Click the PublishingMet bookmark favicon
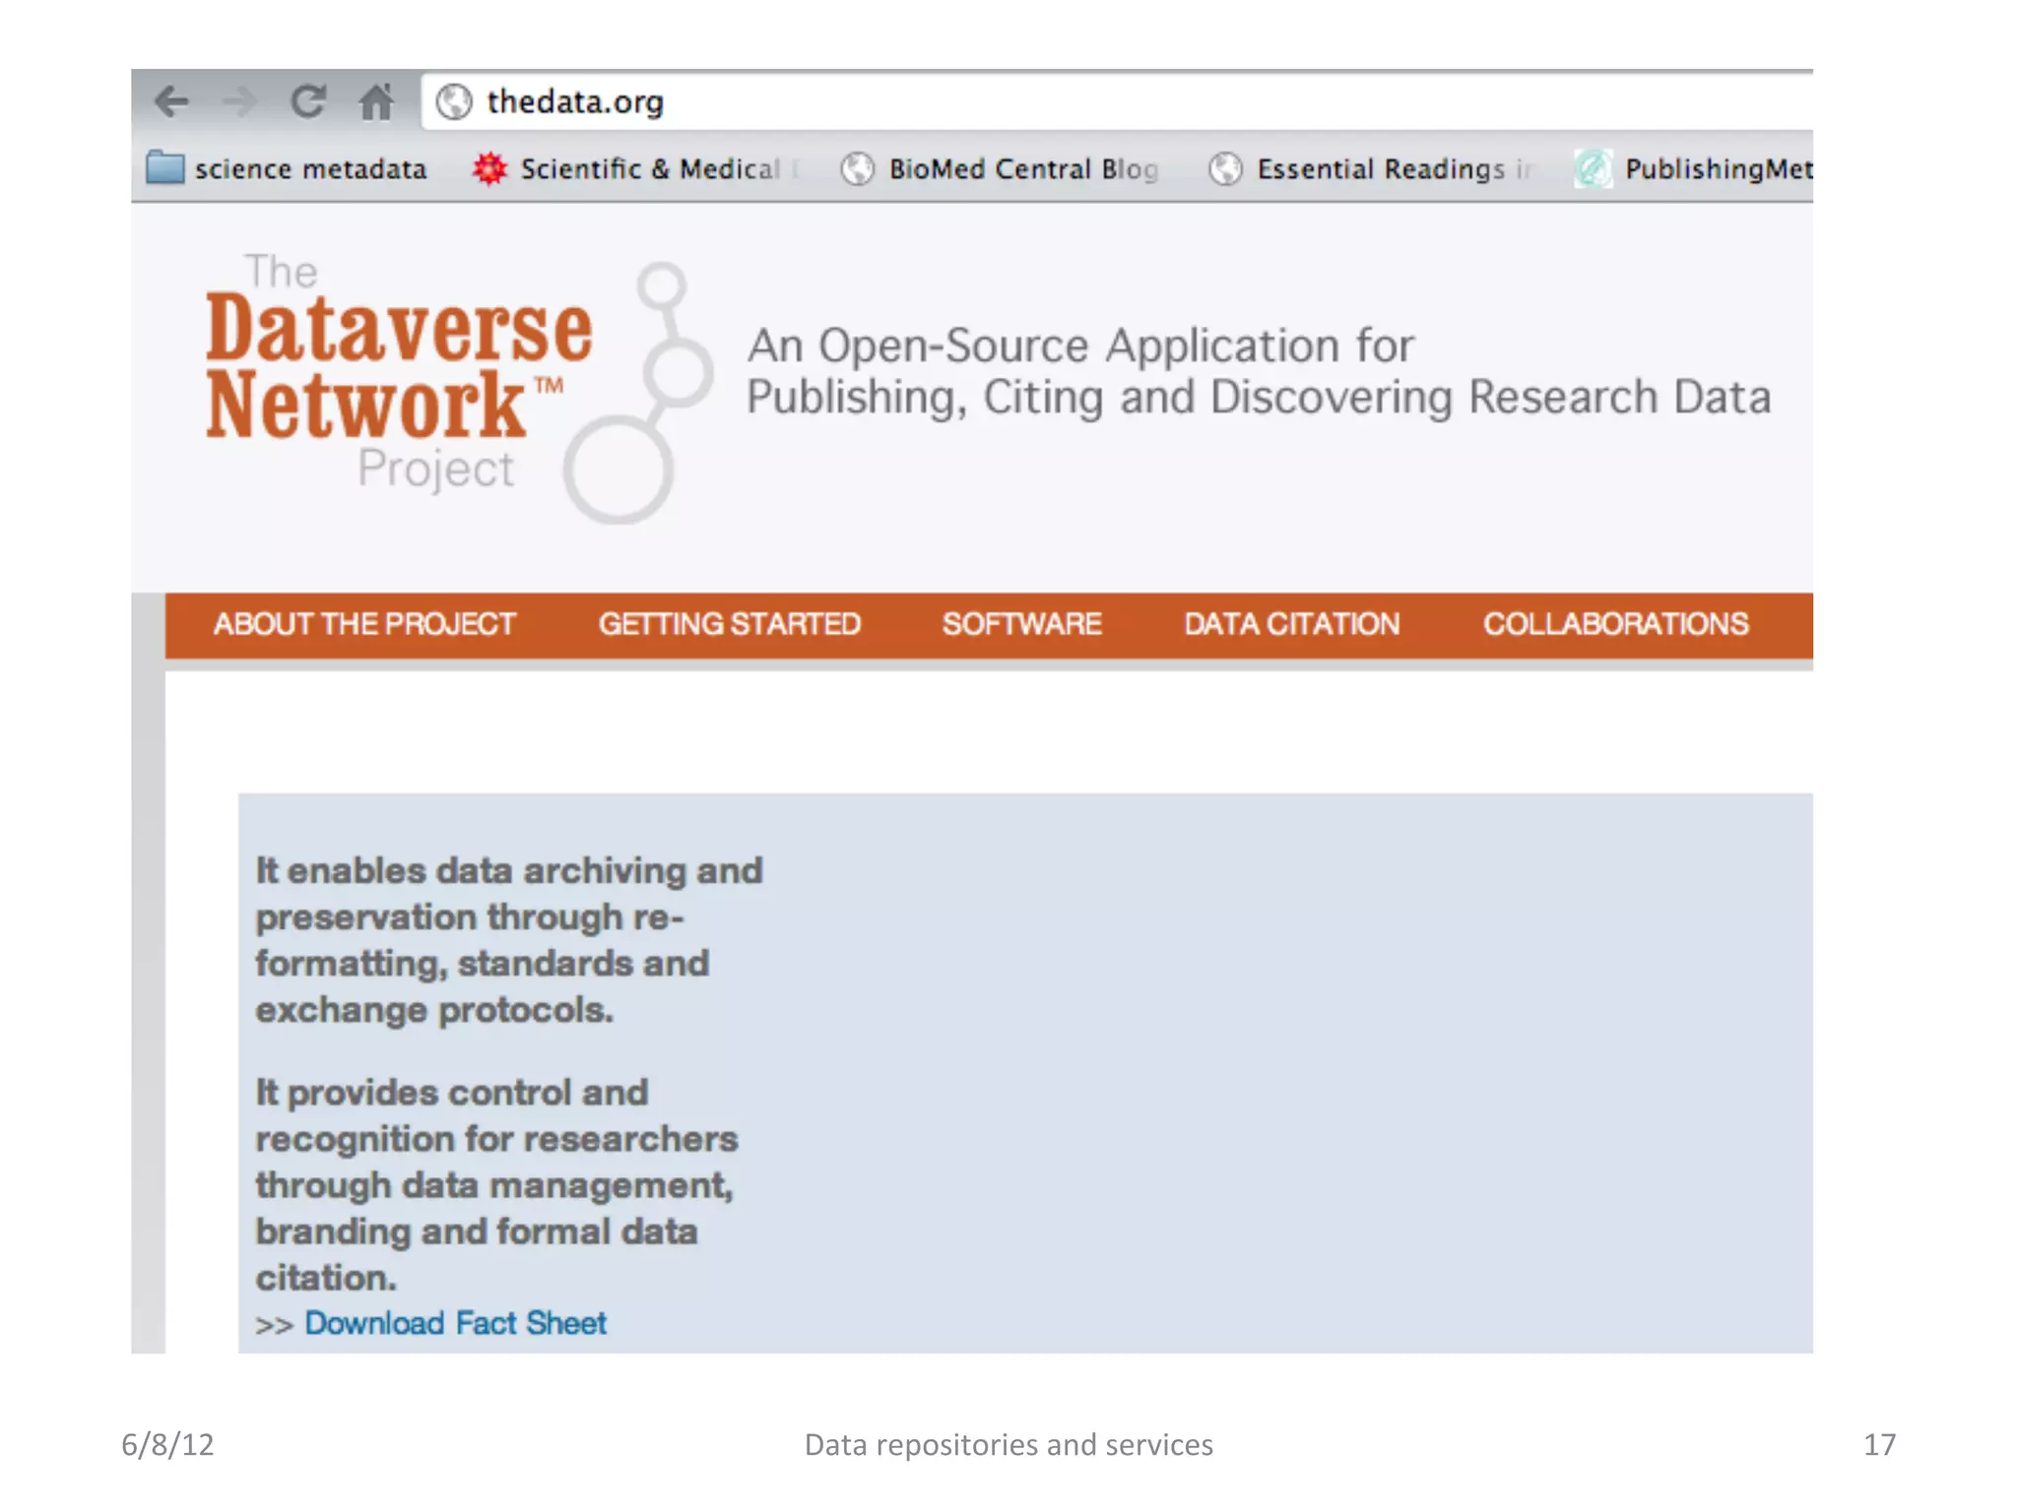The width and height of the screenshot is (2017, 1512). coord(1593,168)
